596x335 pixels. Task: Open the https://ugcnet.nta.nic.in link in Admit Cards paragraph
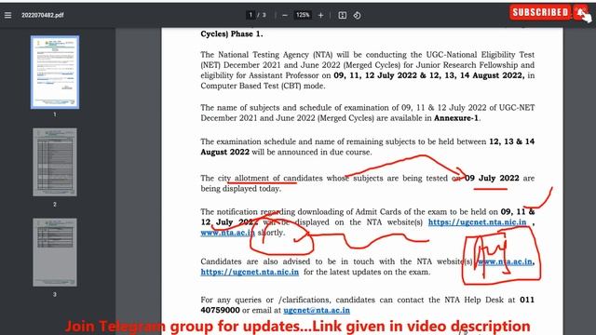point(478,222)
